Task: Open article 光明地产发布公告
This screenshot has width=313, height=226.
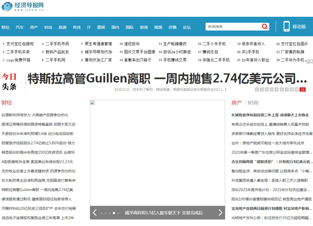Action: click(x=272, y=218)
